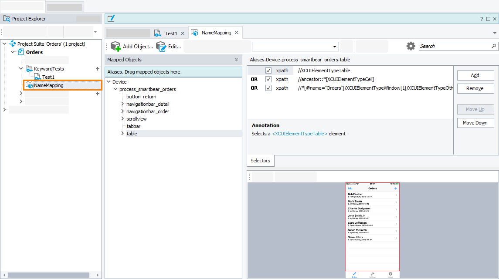Uncheck the ancestor XCUIElementTypeCell xpath selector
The width and height of the screenshot is (499, 279).
[x=268, y=79]
